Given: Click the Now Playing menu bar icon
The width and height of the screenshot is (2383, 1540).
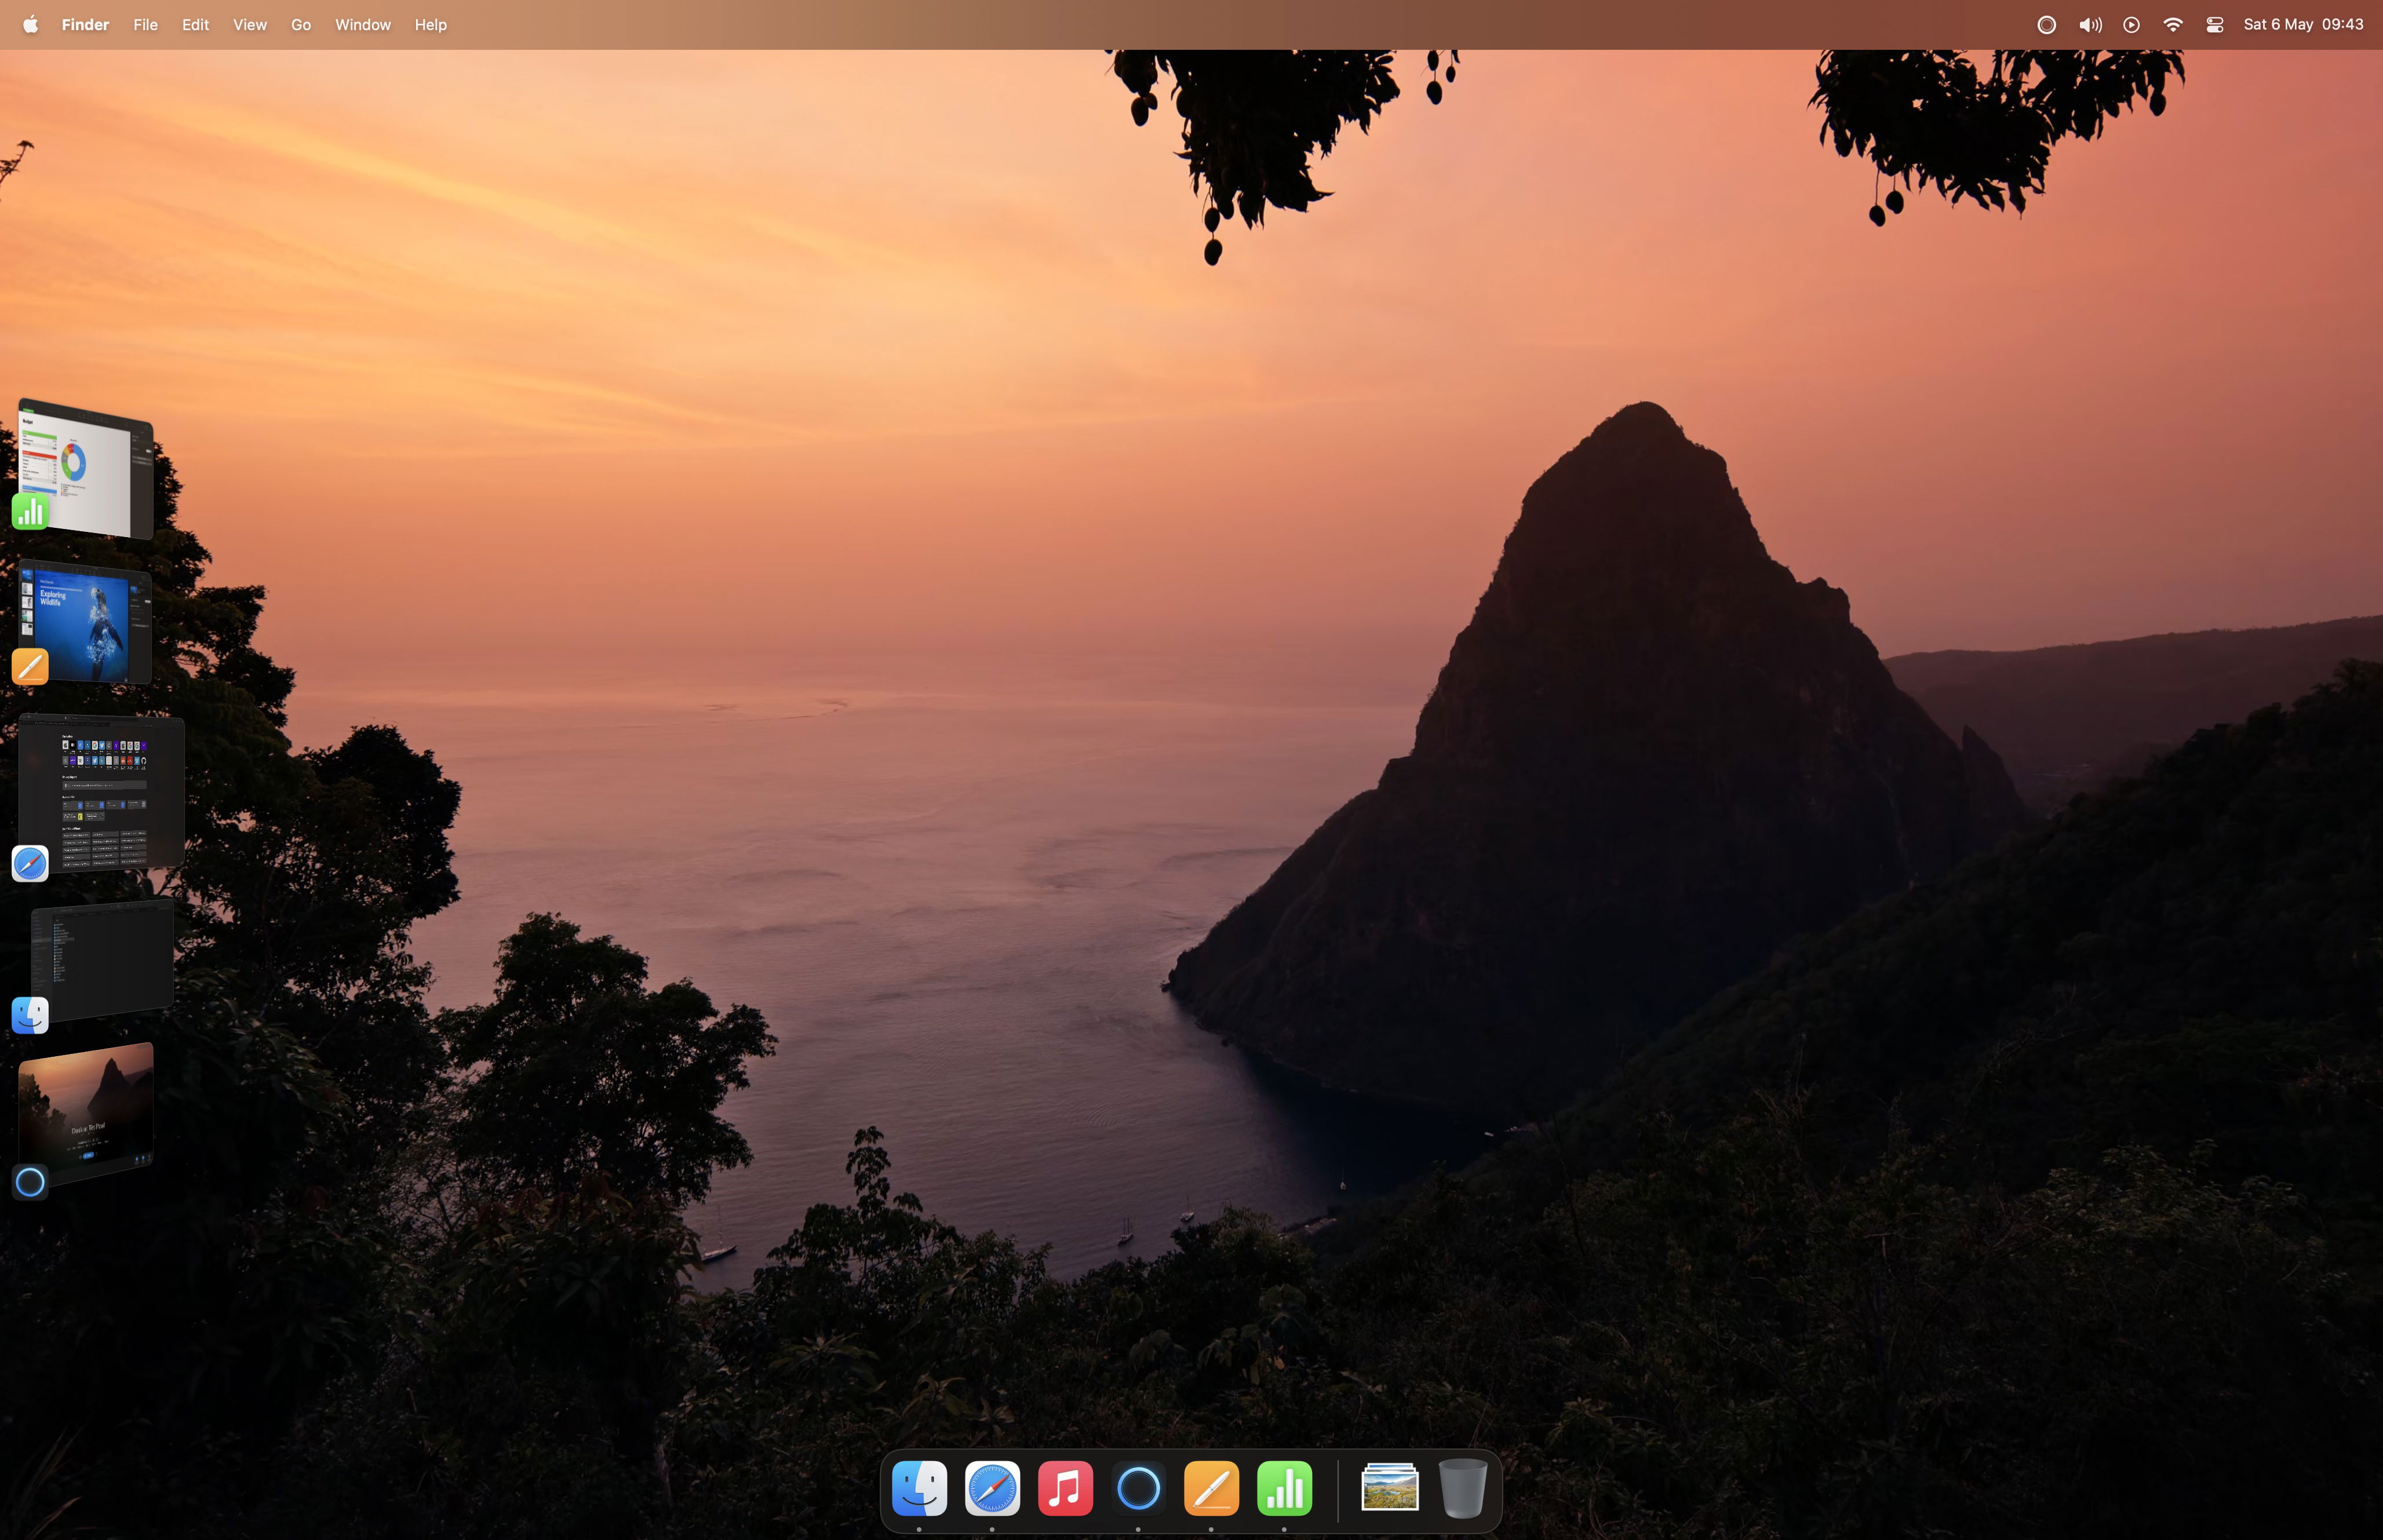Looking at the screenshot, I should pos(2131,25).
